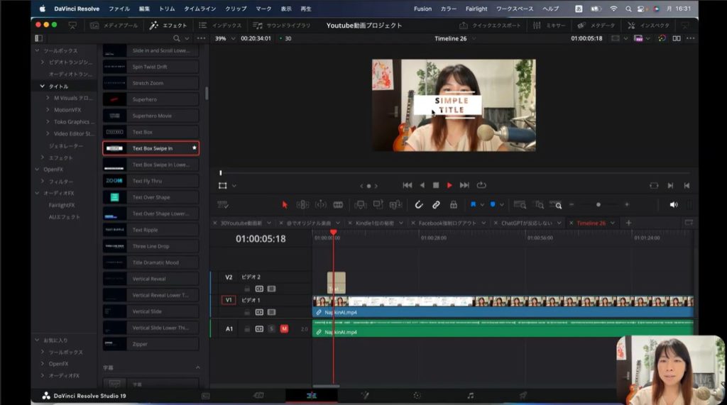Image resolution: width=727 pixels, height=405 pixels.
Task: Toggle lock on the ビデオ 2 track
Action: 247,289
